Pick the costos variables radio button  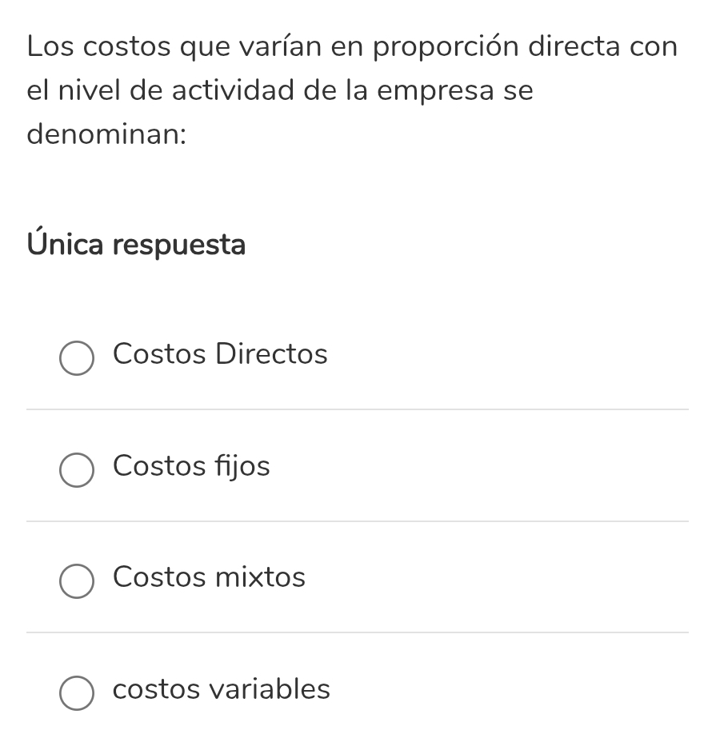coord(77,694)
